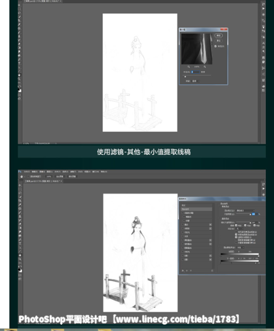Image resolution: width=274 pixels, height=331 pixels.
Task: Select Gradient tool in lower Photoshop toolbar
Action: tap(20, 228)
